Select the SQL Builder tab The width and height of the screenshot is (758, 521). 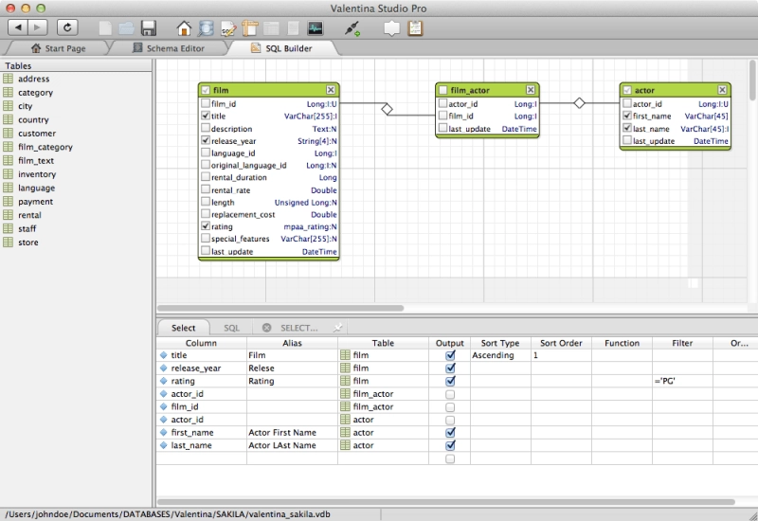coord(281,48)
